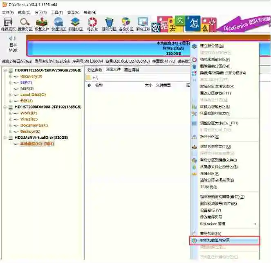Sort file list by 名称 column header

[99, 85]
